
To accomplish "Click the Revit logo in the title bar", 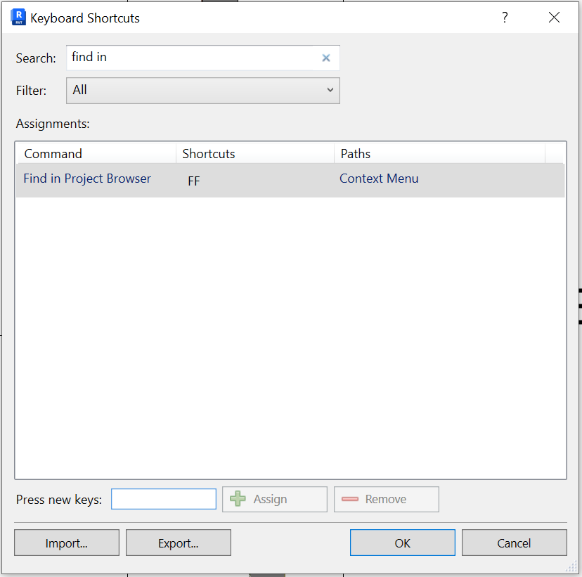I will click(17, 16).
